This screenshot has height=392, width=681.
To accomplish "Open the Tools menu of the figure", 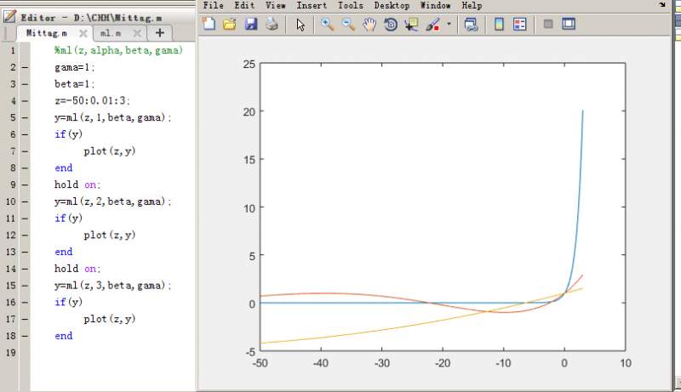I will point(351,6).
